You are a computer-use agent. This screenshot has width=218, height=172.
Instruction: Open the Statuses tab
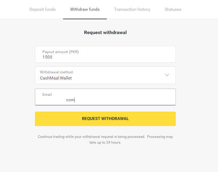tap(173, 9)
